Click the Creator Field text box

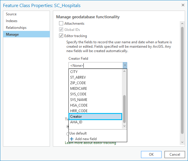click(95, 65)
